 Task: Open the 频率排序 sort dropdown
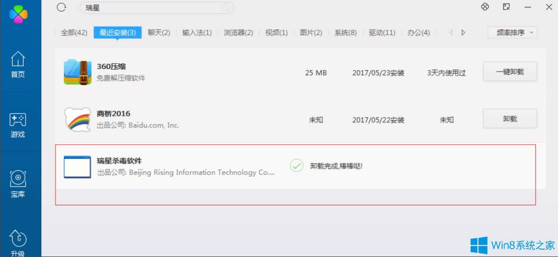coord(512,33)
